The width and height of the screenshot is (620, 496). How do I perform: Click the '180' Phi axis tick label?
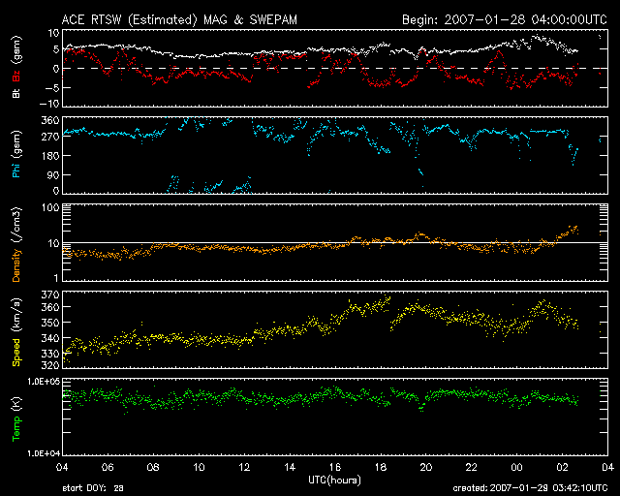[x=50, y=155]
